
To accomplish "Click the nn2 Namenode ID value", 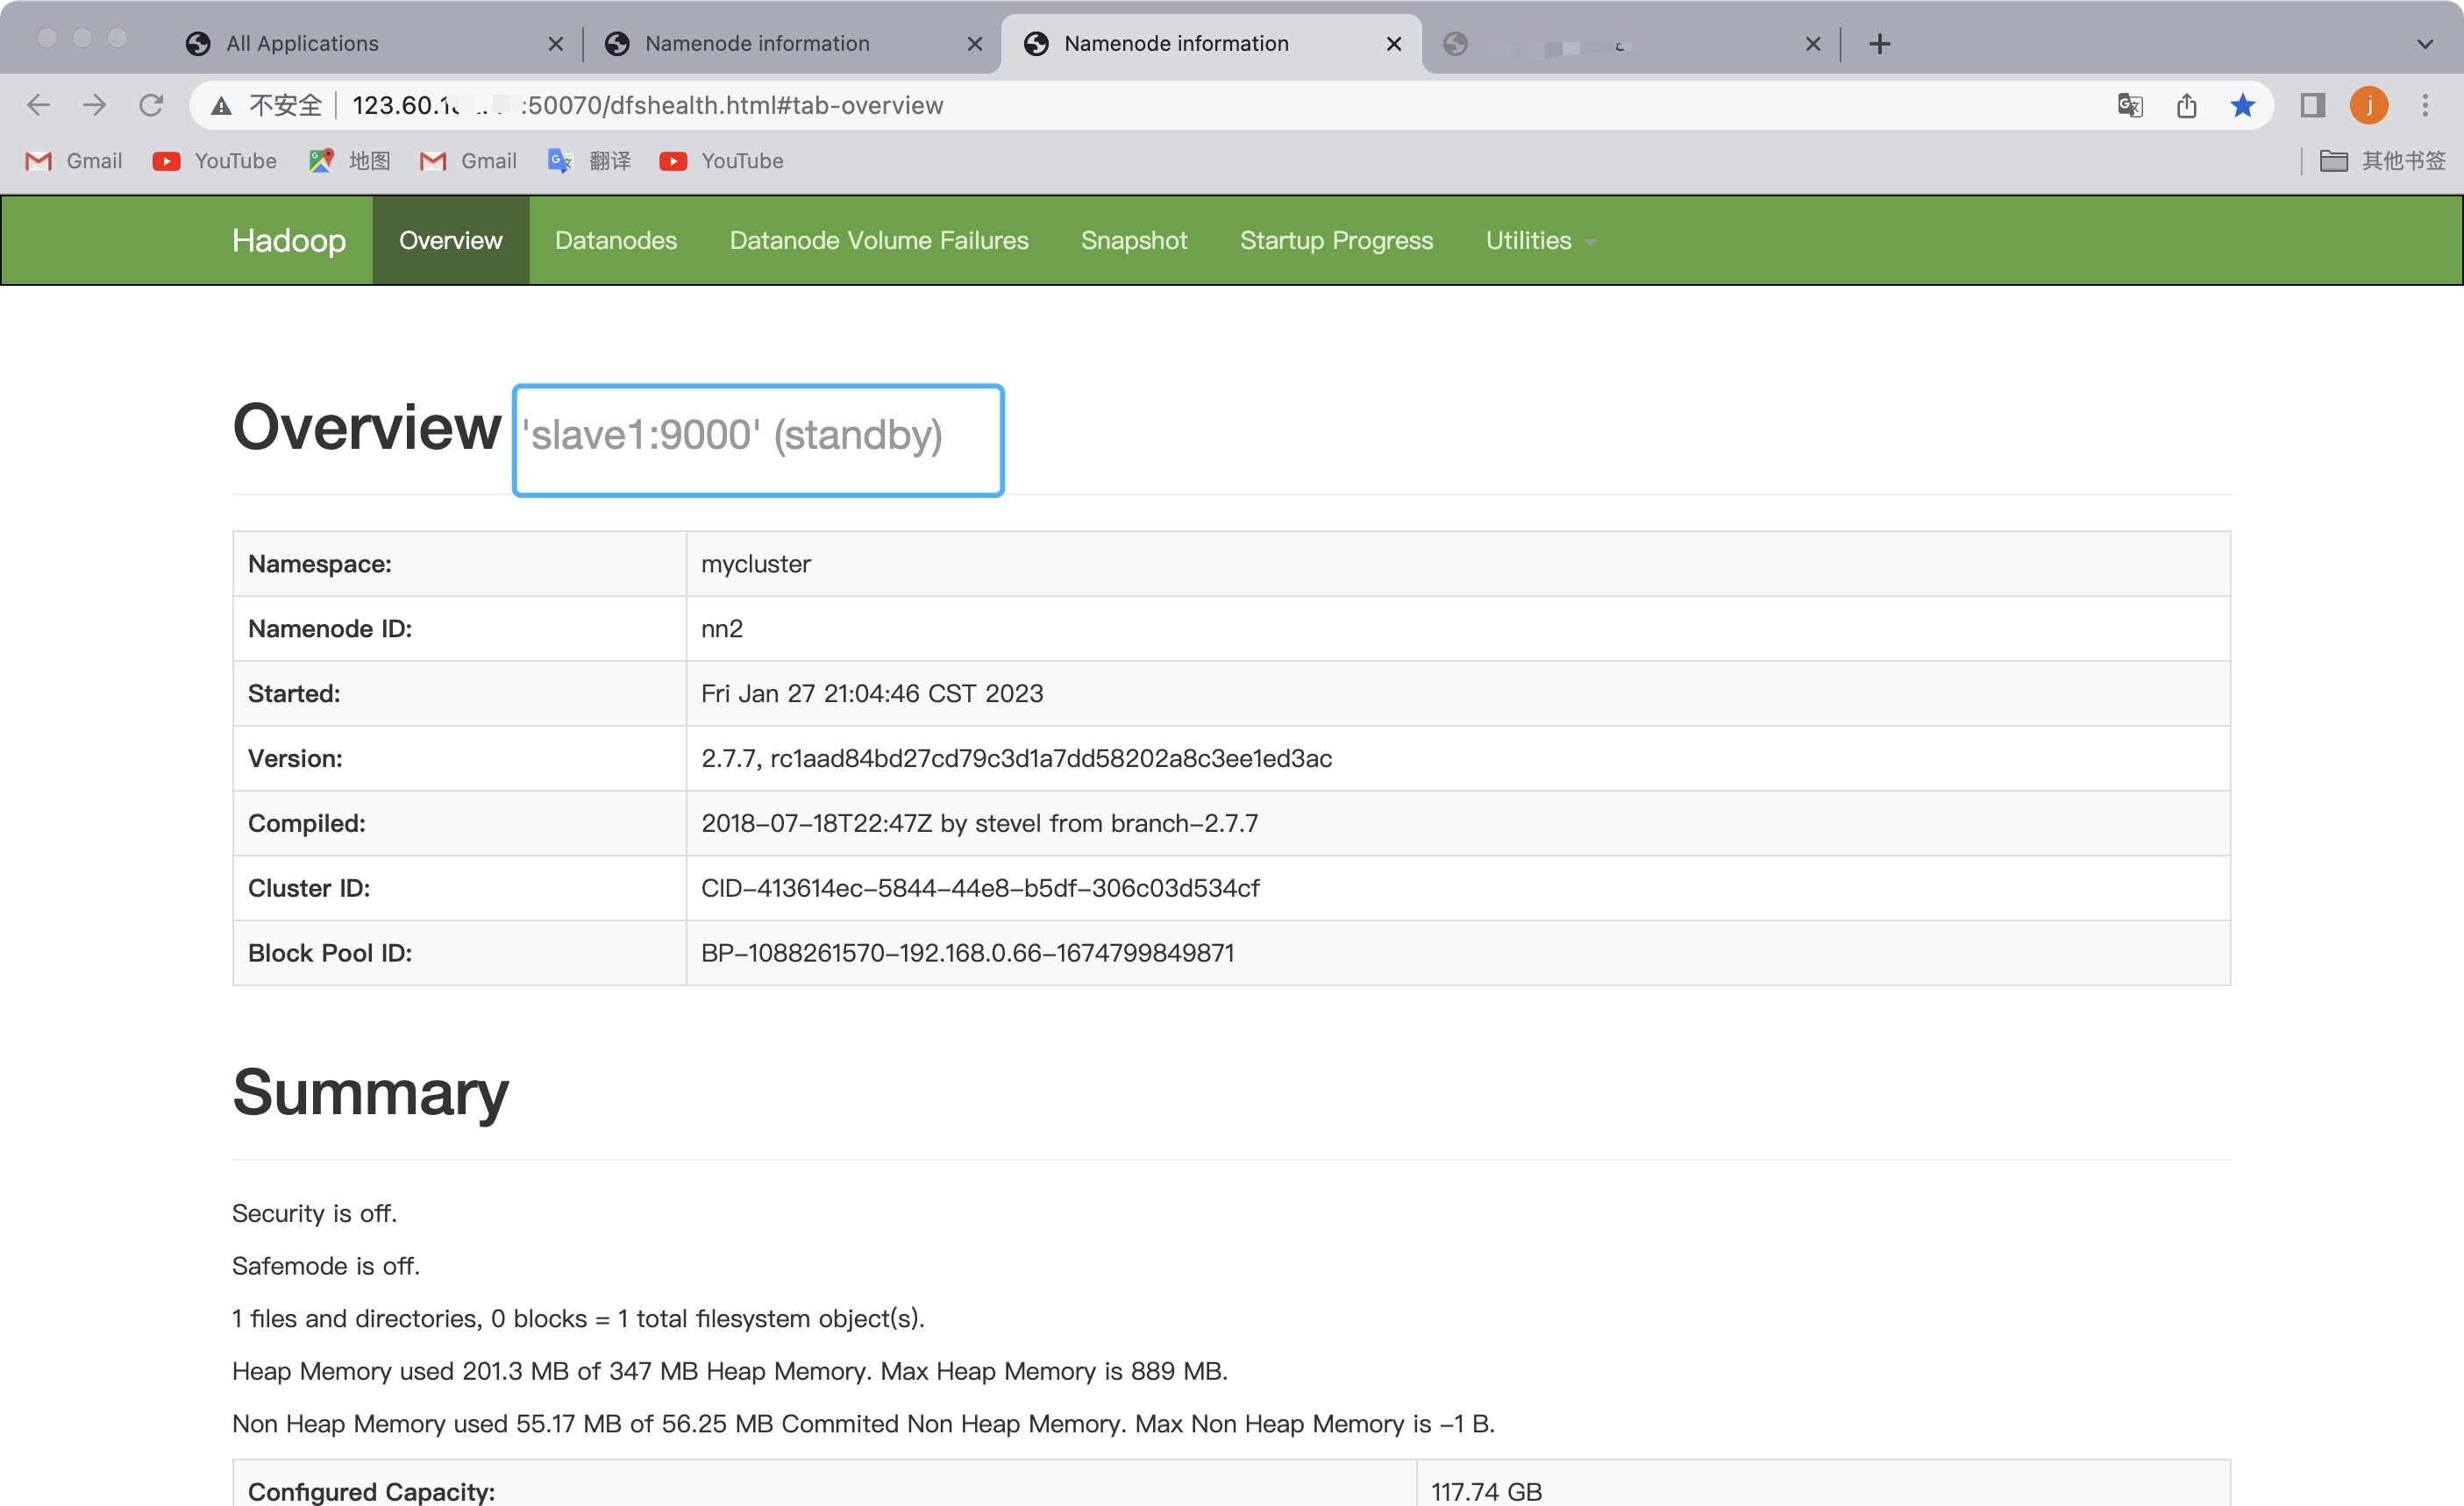I will [722, 629].
